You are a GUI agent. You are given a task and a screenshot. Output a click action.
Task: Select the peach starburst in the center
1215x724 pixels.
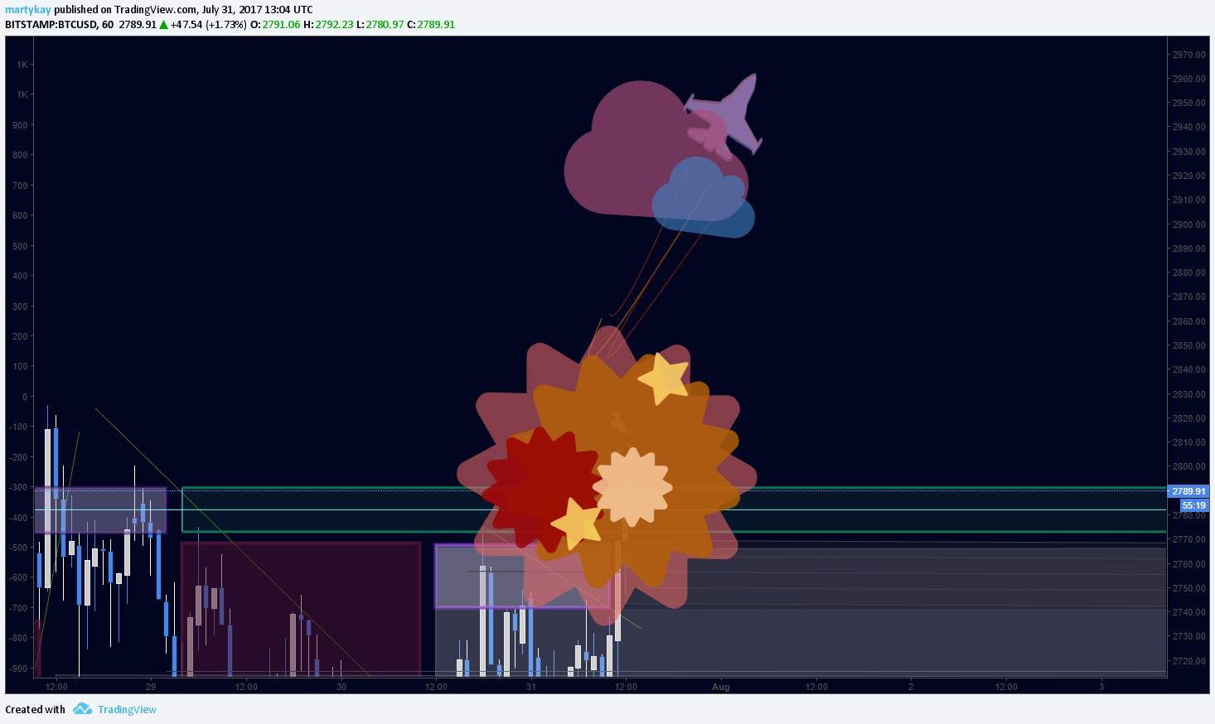[632, 487]
